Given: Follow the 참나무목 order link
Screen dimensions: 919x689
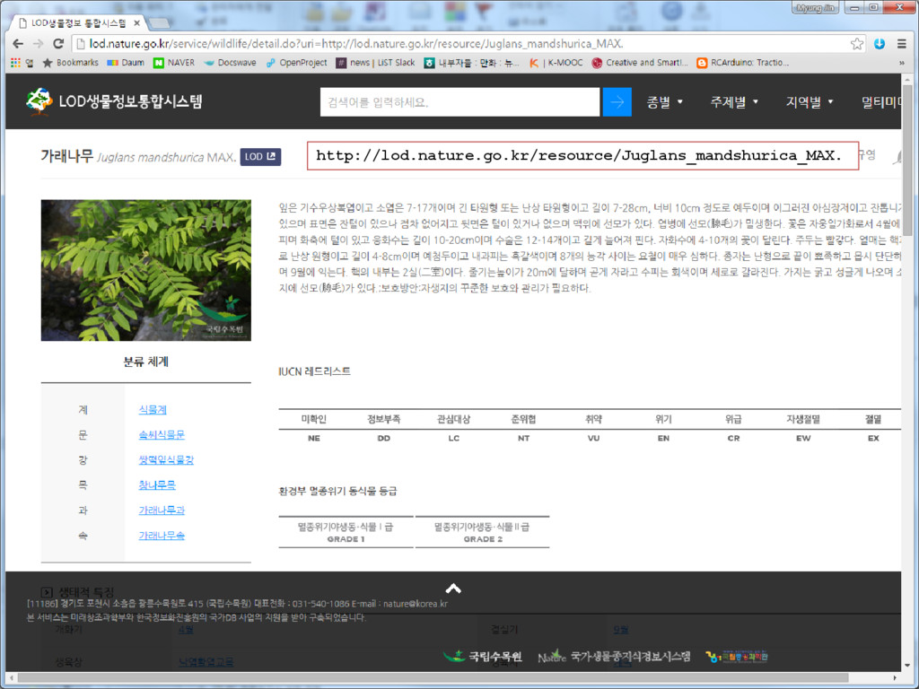Looking at the screenshot, I should [x=156, y=485].
